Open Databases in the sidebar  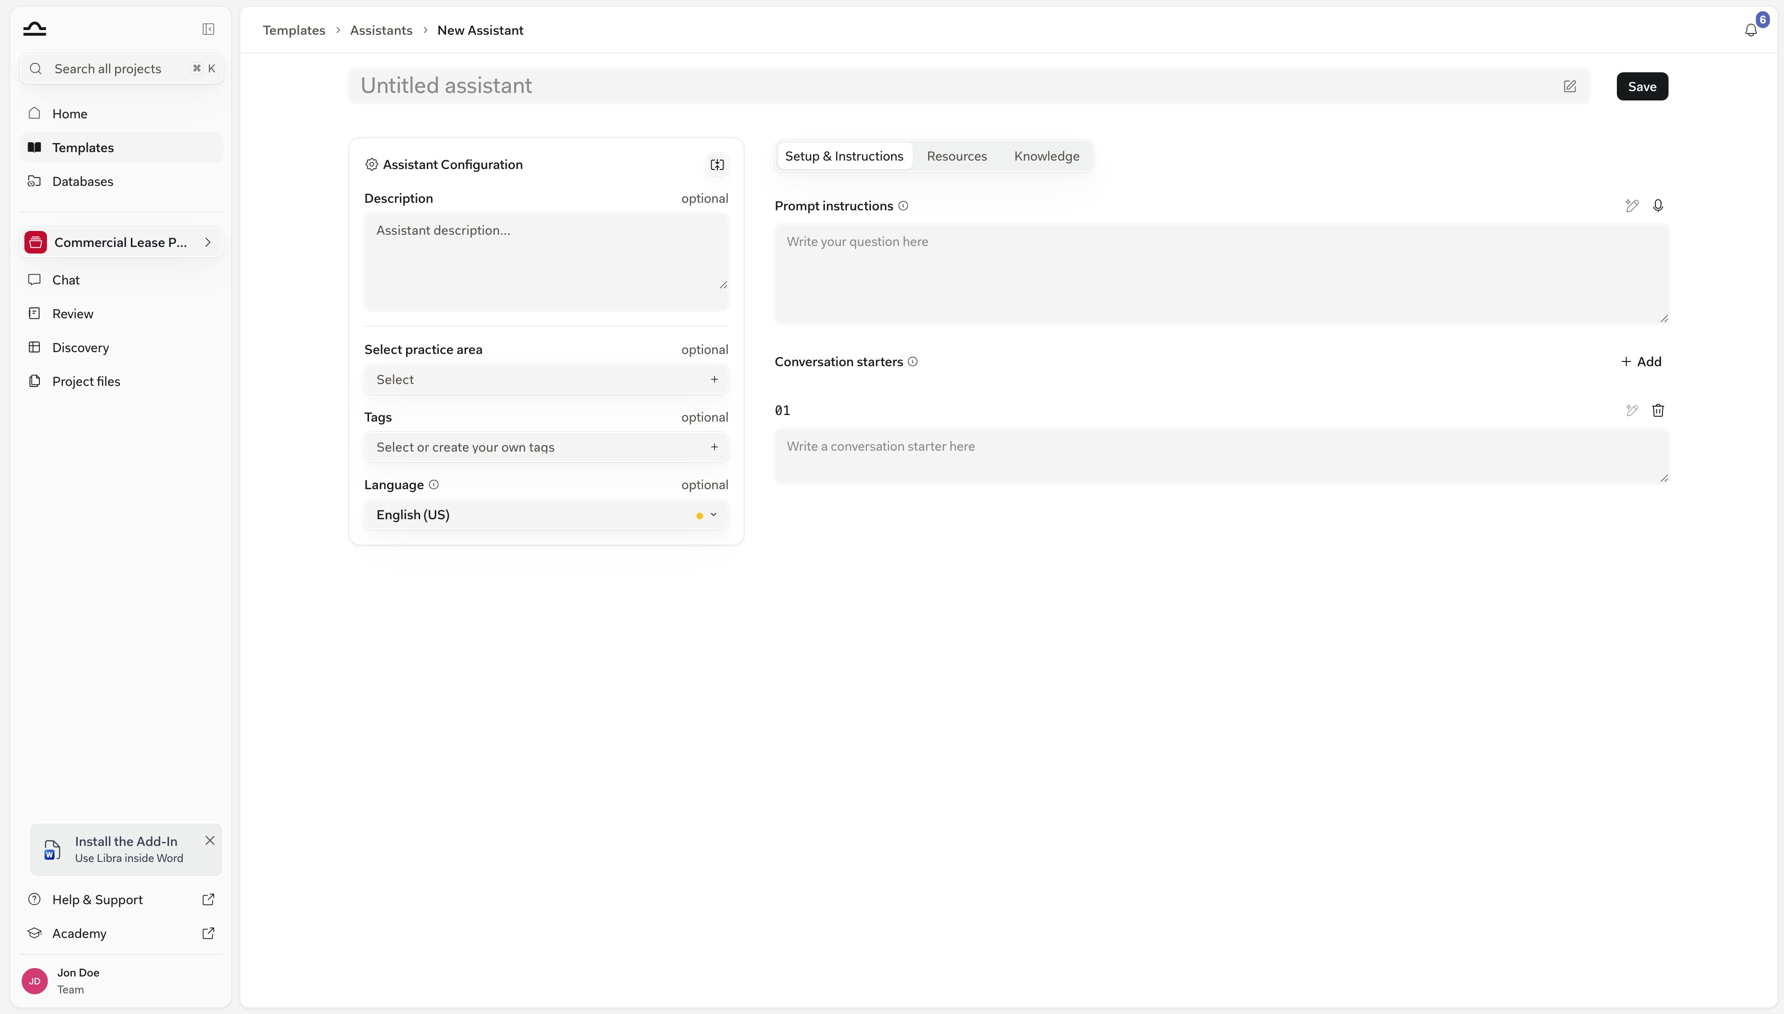pyautogui.click(x=121, y=181)
